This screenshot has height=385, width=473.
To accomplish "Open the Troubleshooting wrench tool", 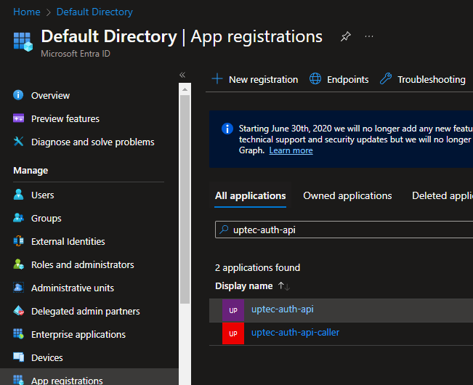I will [422, 79].
